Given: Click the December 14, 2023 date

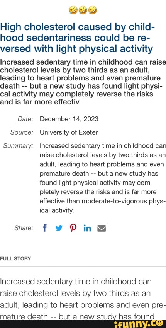Looking at the screenshot, I should pos(69,119).
